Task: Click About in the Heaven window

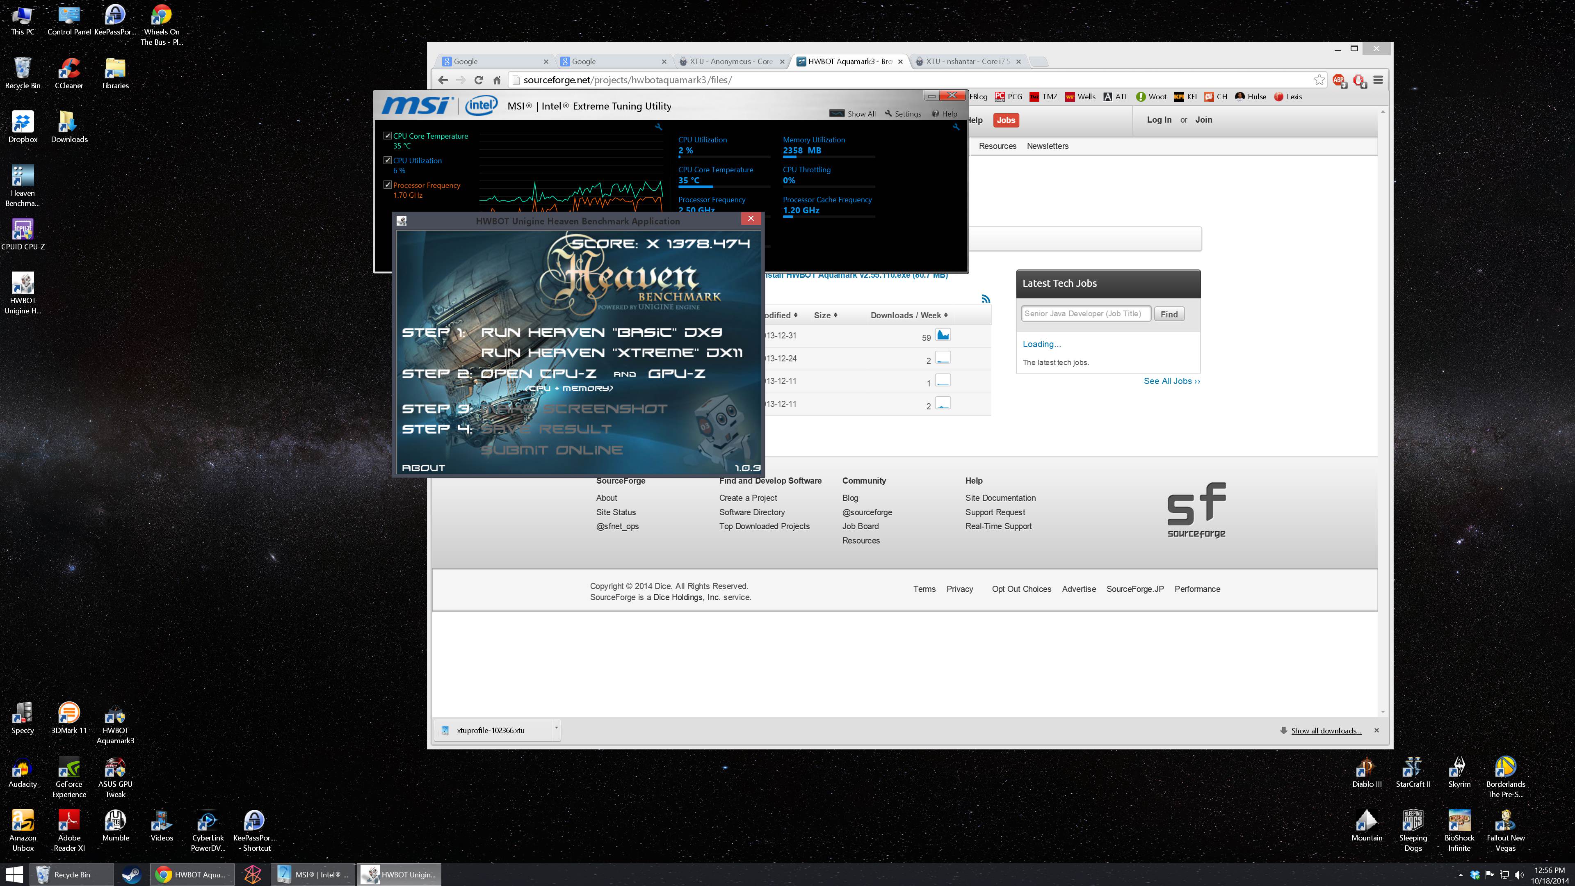Action: pyautogui.click(x=423, y=468)
